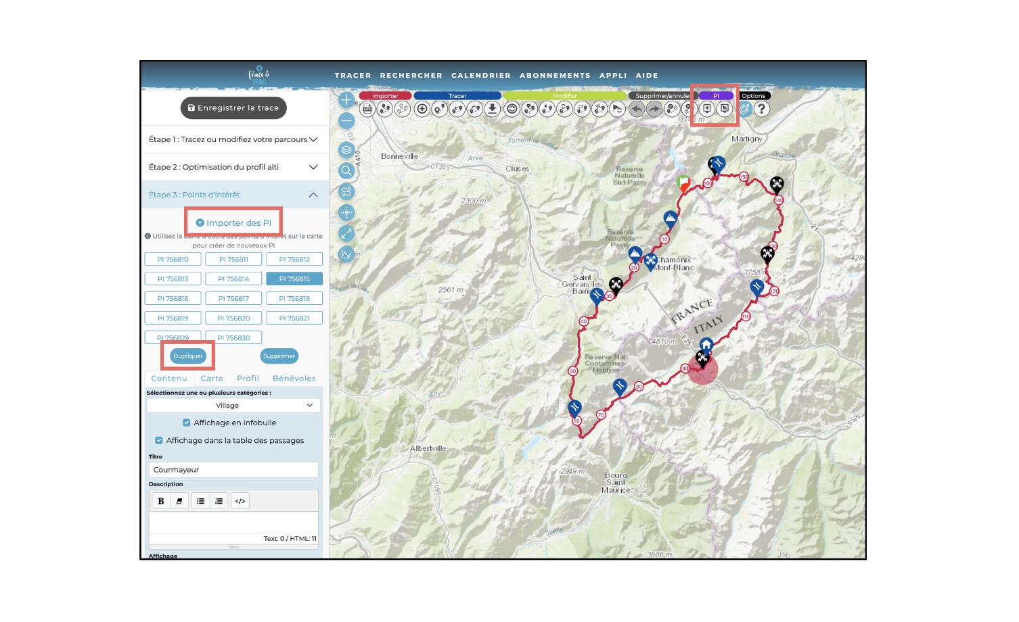Toggle the magnet snap option icon
Viewport: 1019px width, 622px height.
pos(745,109)
